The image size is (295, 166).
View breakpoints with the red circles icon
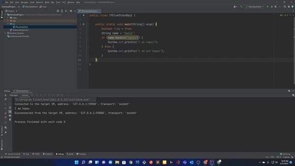pos(6,113)
